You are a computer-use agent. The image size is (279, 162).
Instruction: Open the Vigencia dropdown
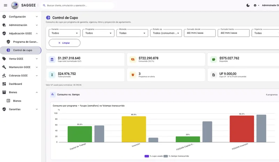point(265,33)
